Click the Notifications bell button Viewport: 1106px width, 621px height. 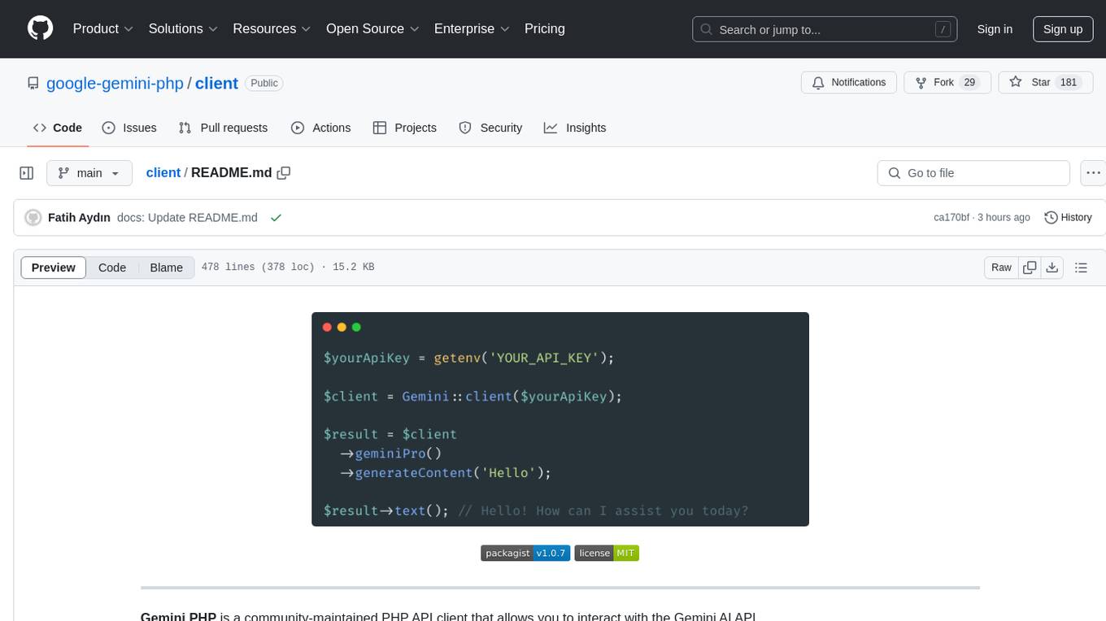(x=849, y=83)
